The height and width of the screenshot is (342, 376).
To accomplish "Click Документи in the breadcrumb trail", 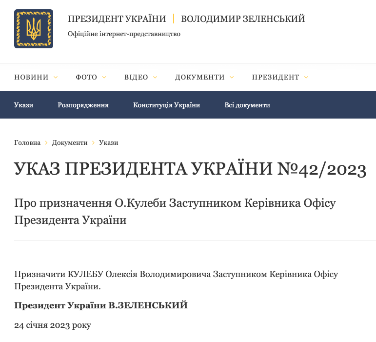I will (70, 142).
